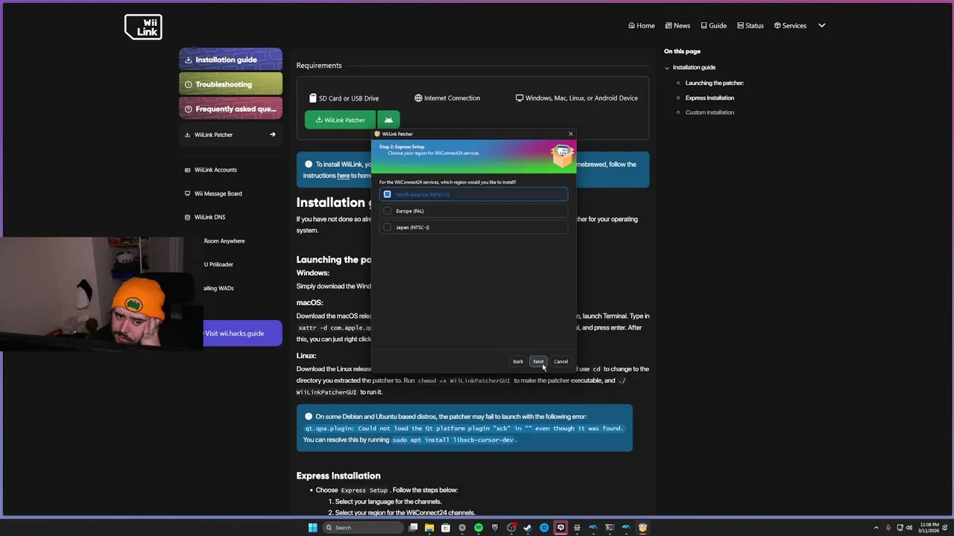954x536 pixels.
Task: Click the globe icon beside Internet Connection
Action: [x=418, y=98]
